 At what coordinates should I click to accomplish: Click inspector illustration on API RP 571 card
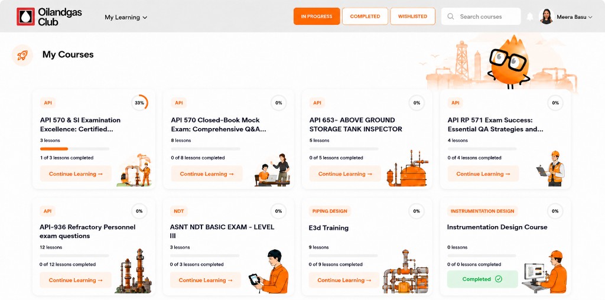click(551, 169)
